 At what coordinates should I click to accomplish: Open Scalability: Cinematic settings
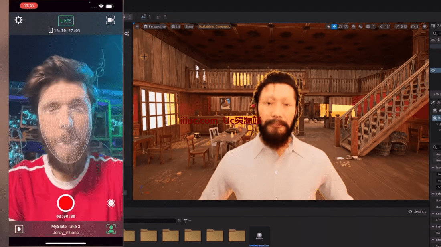214,26
